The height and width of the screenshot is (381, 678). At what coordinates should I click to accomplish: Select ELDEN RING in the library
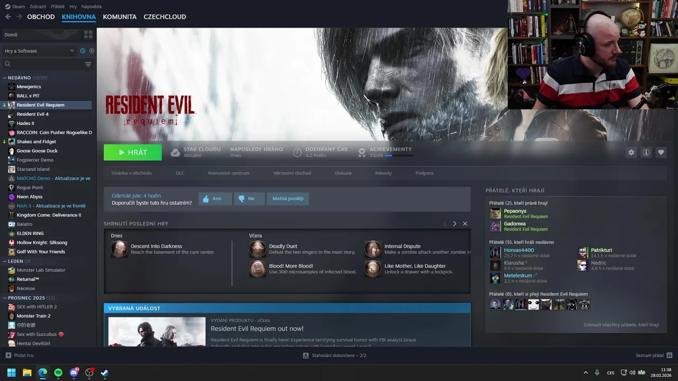[30, 233]
